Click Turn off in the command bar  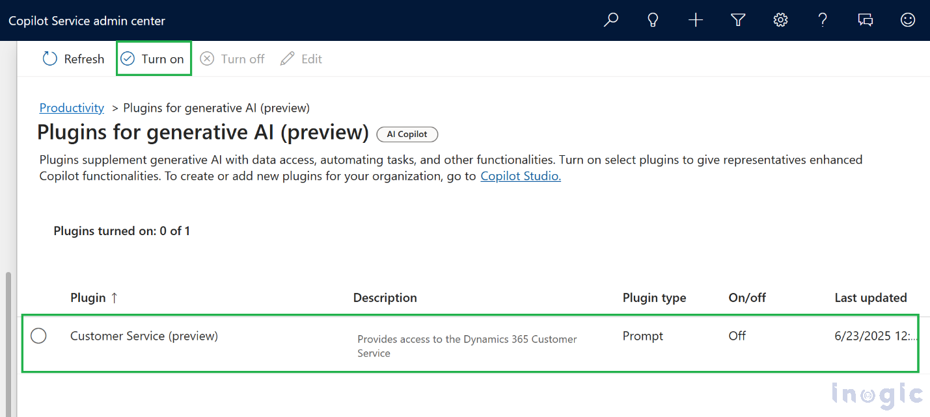[x=232, y=59]
